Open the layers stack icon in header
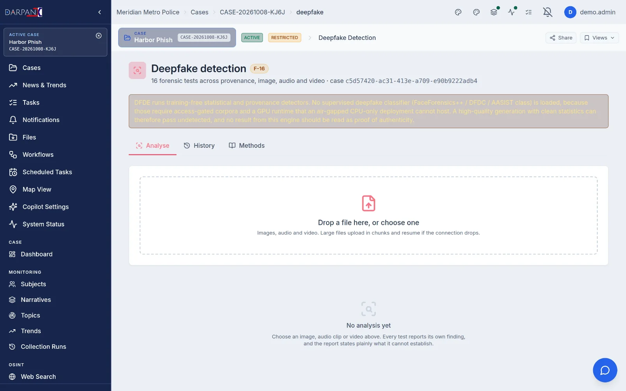Image resolution: width=626 pixels, height=391 pixels. click(494, 12)
